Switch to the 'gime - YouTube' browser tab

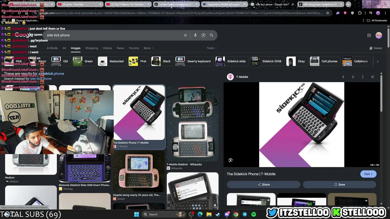click(x=79, y=4)
